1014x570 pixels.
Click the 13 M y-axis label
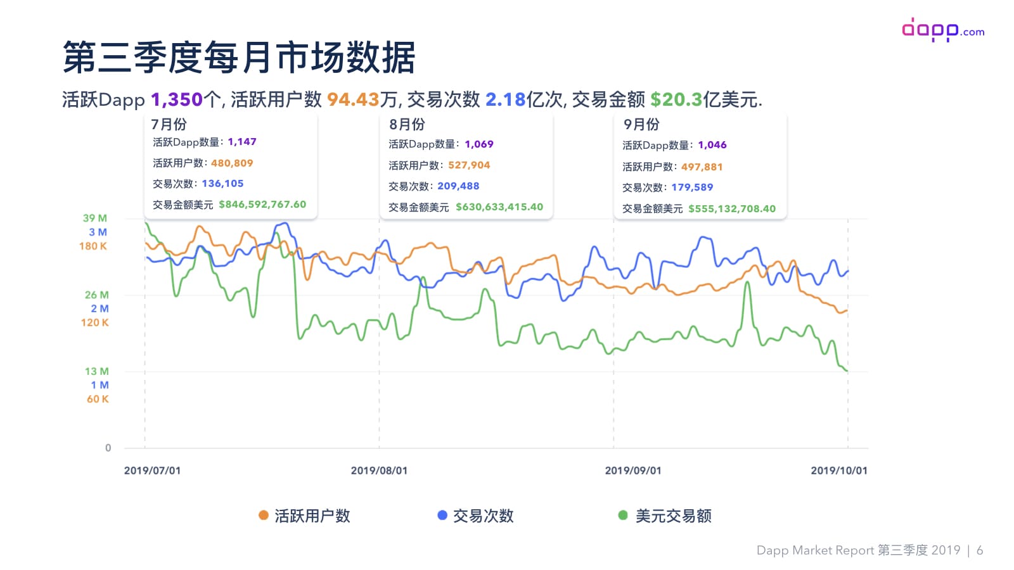[97, 371]
